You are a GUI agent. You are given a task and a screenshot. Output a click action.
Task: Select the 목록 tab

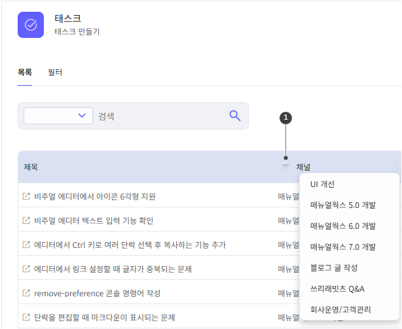[x=25, y=73]
